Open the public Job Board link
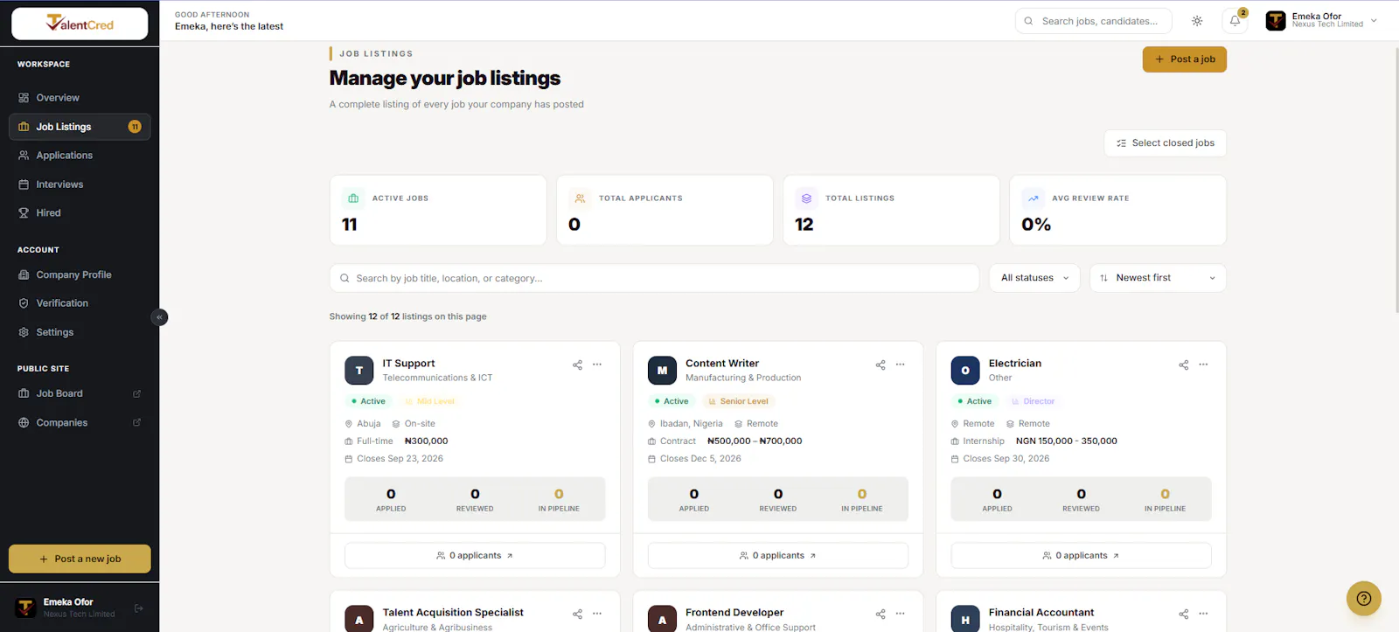 (59, 393)
